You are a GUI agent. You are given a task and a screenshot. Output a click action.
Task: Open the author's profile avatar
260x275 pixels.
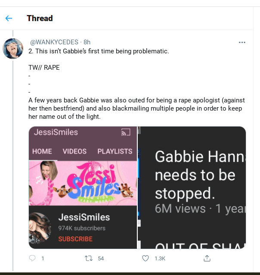[13, 49]
